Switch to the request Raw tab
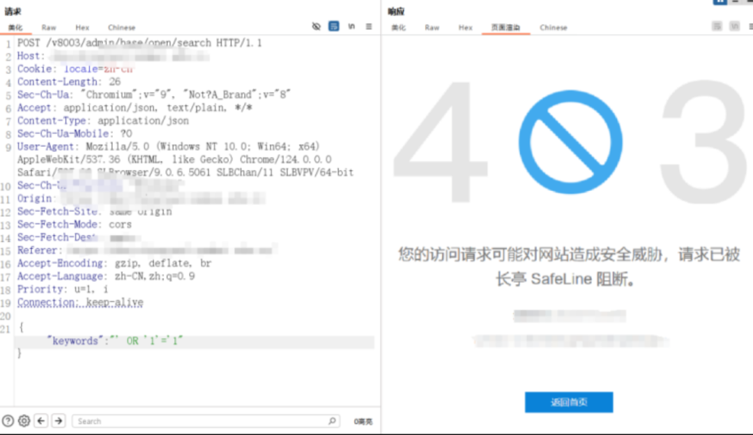 coord(49,27)
